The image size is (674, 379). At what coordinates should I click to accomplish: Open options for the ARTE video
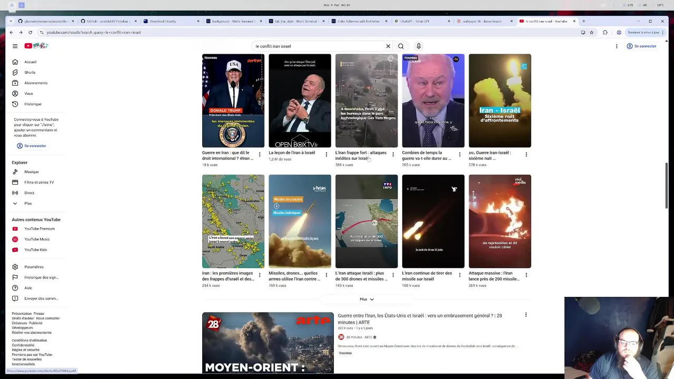click(526, 315)
